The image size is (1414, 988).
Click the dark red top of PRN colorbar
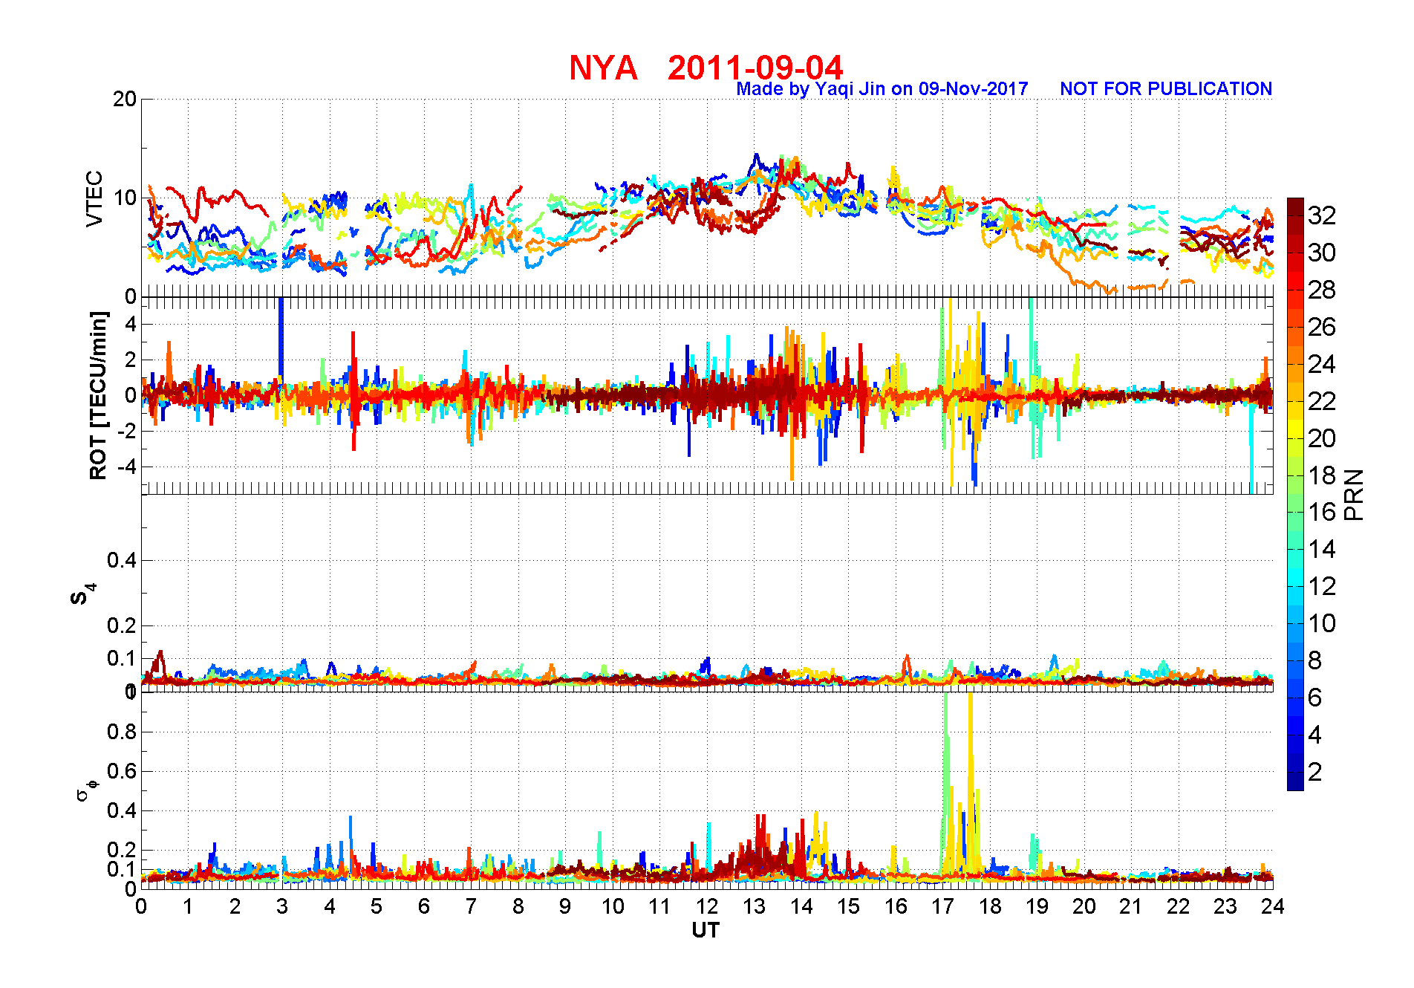1295,207
